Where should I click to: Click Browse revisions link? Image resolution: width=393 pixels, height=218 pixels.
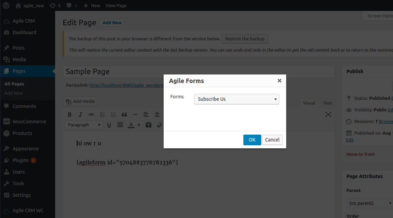click(386, 121)
